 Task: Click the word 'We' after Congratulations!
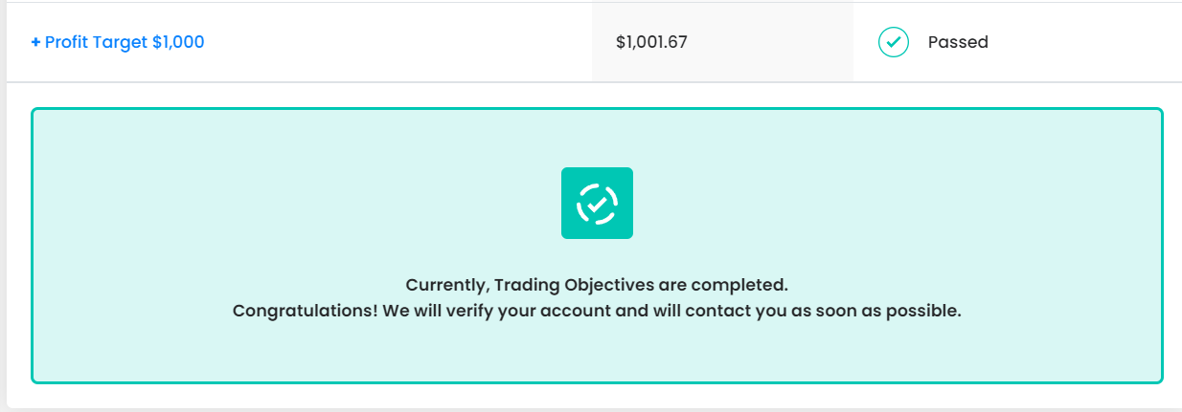(x=396, y=312)
